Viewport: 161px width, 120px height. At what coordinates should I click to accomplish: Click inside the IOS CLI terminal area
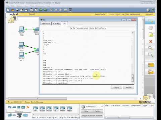tap(87, 58)
